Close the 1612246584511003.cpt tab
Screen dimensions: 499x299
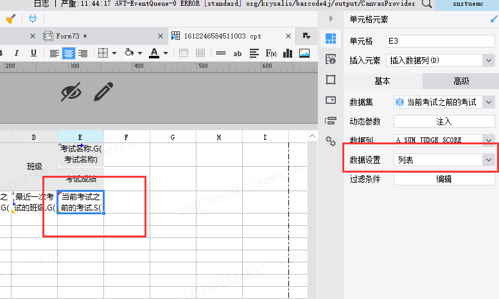click(288, 37)
